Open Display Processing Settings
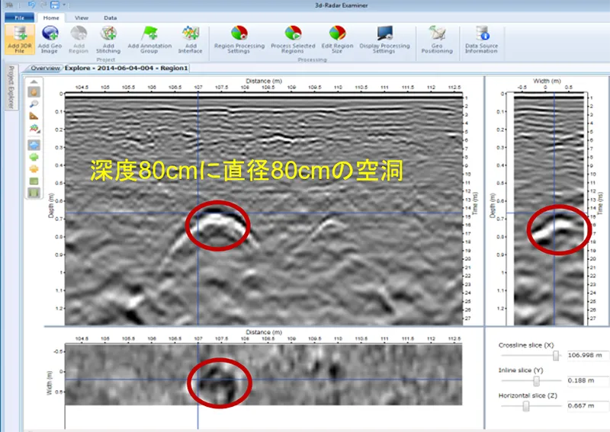 [384, 38]
